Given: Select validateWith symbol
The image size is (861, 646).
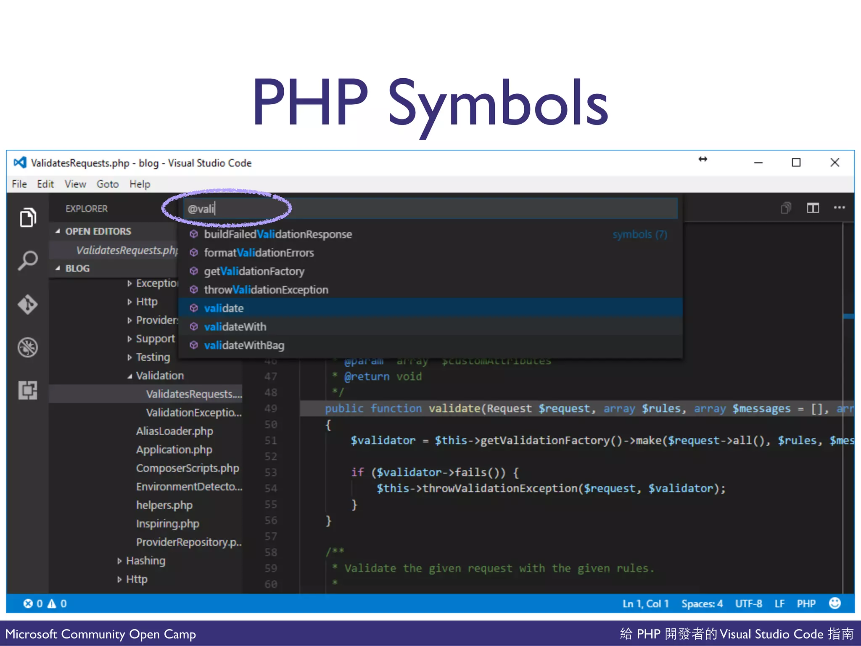Looking at the screenshot, I should pyautogui.click(x=430, y=326).
